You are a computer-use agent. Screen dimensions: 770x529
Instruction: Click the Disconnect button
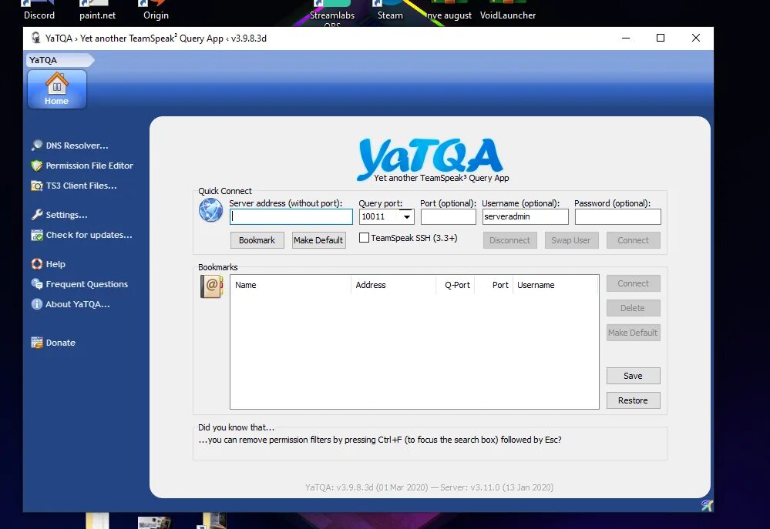[x=509, y=240]
